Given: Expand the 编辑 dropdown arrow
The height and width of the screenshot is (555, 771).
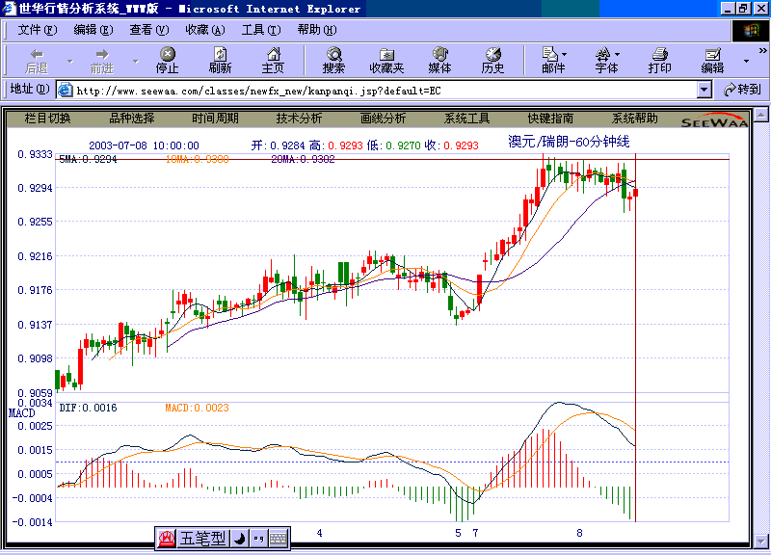Looking at the screenshot, I should 746,62.
